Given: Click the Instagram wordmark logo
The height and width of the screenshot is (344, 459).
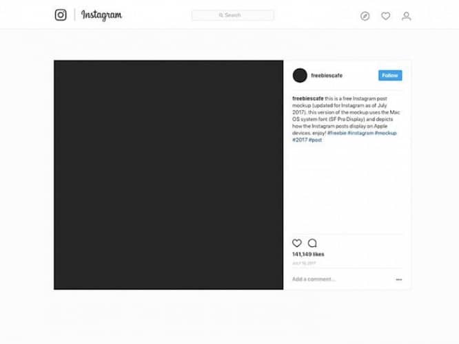Looking at the screenshot, I should coord(101,15).
